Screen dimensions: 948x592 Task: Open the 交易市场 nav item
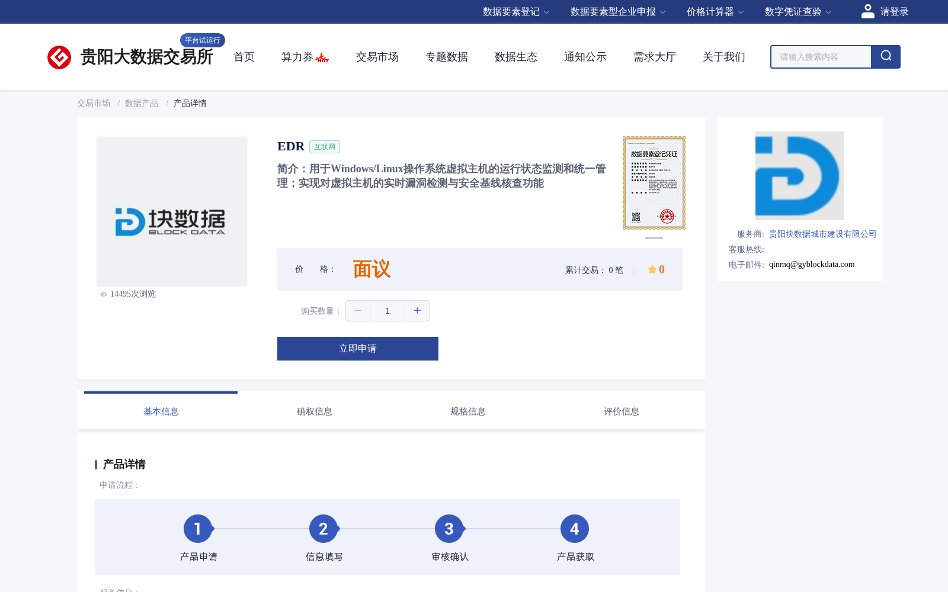point(377,57)
